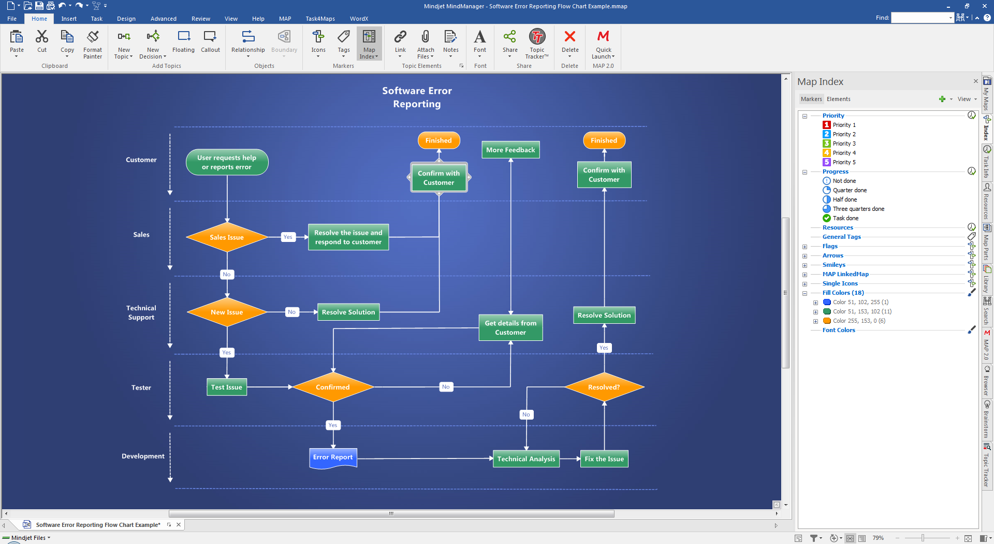Open the Relationship tool
The height and width of the screenshot is (544, 994).
click(248, 37)
